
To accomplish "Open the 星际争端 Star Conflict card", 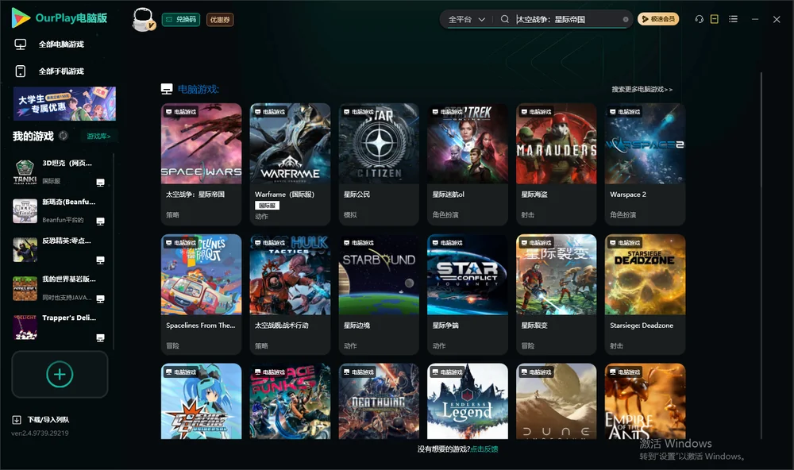I will click(468, 295).
